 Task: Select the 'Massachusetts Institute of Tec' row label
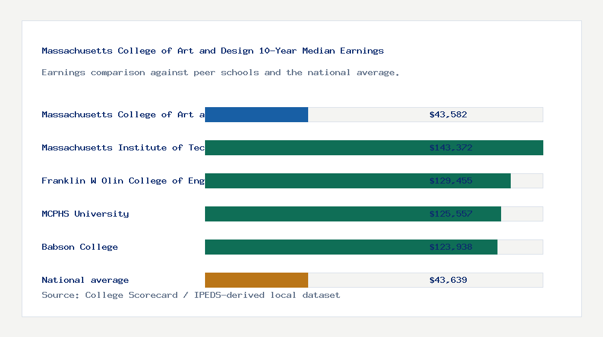coord(123,147)
